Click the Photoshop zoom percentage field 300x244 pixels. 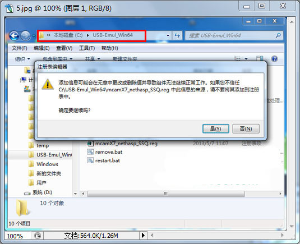17,236
